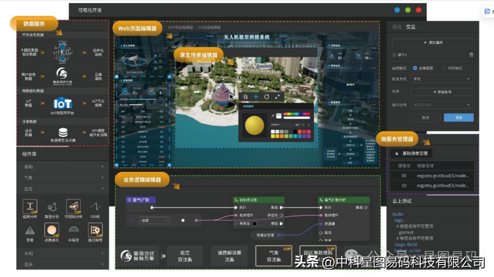This screenshot has width=494, height=277.
Task: Click the 添加事件 add event button
Action: tap(434, 43)
